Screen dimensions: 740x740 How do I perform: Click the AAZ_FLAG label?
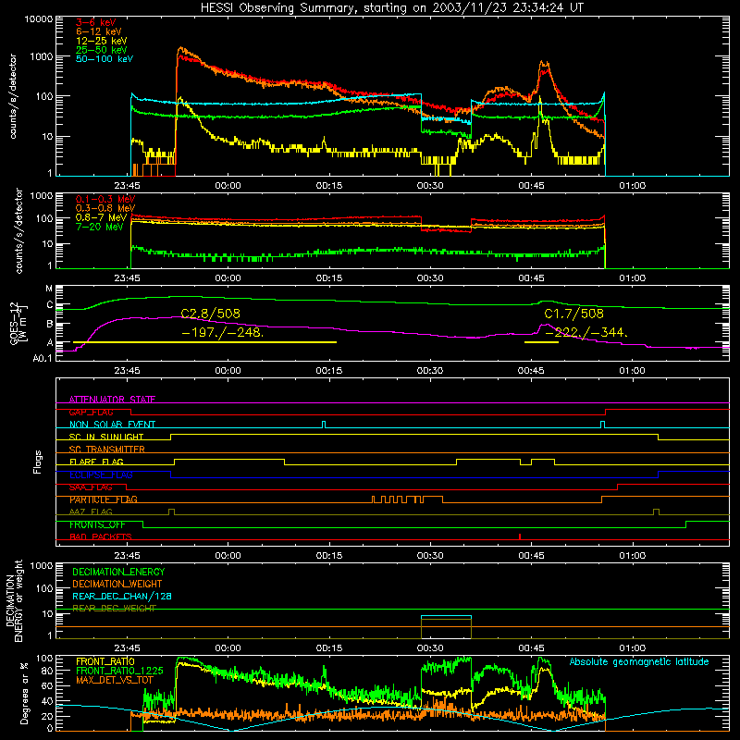pyautogui.click(x=91, y=512)
